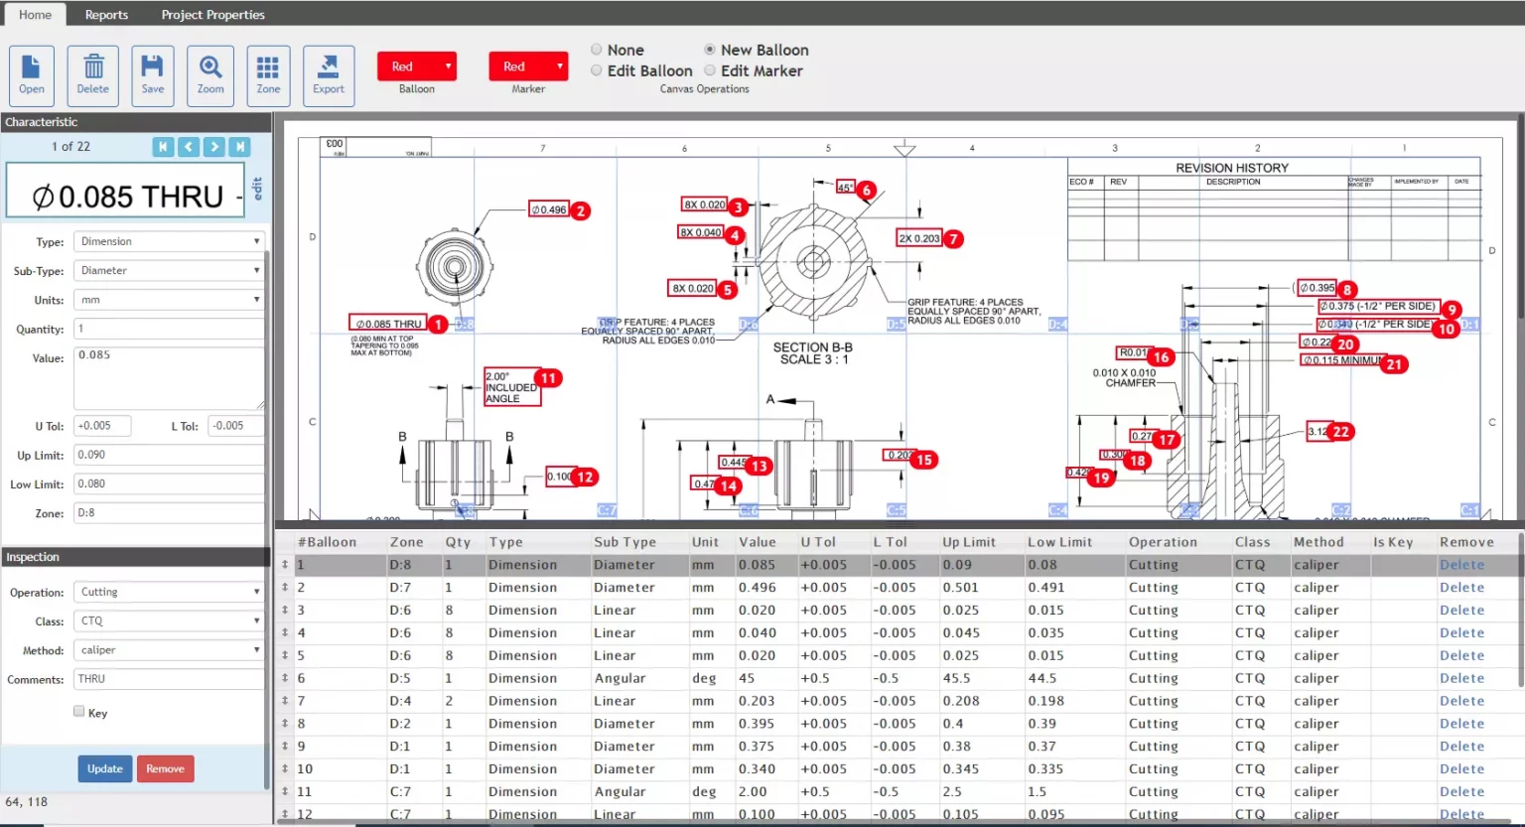
Task: Click Delete link for balloon 6 row
Action: point(1461,678)
